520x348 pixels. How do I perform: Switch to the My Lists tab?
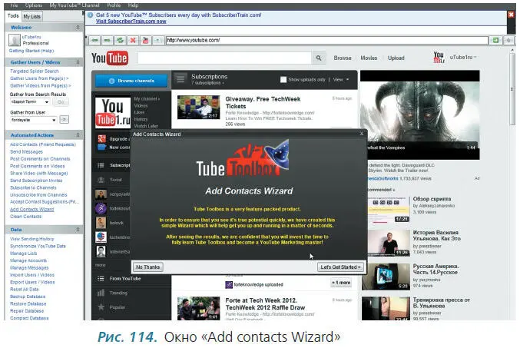(31, 16)
